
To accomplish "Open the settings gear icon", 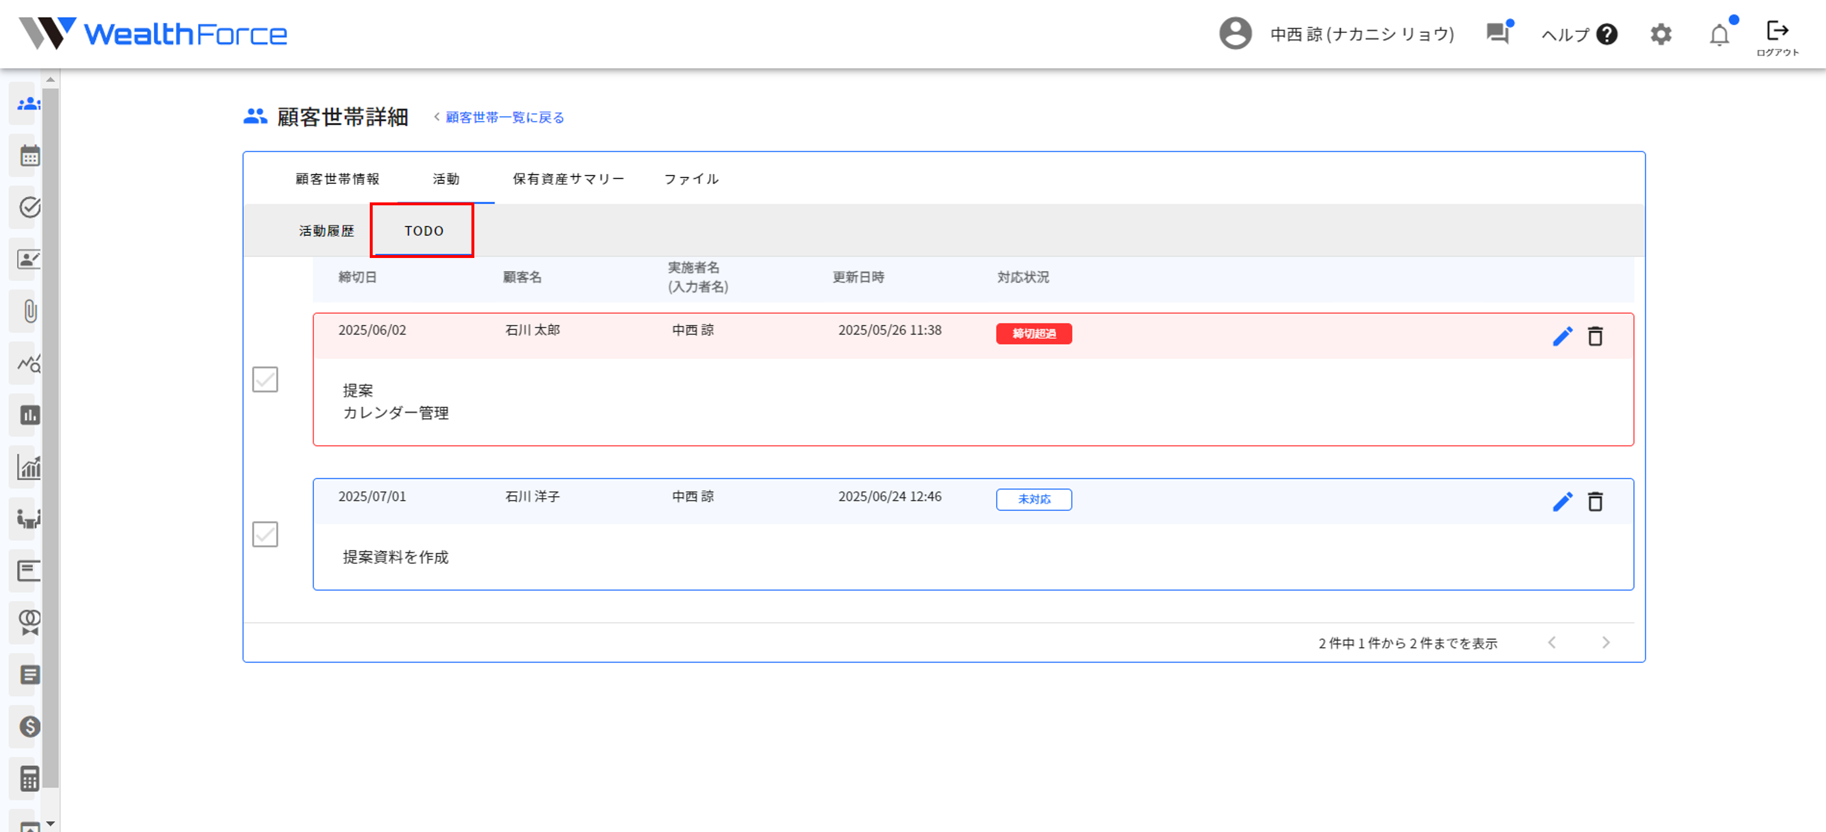I will 1660,34.
